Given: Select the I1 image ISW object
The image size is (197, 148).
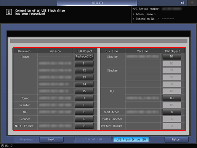Looking at the screenshot, I should 84,63.
